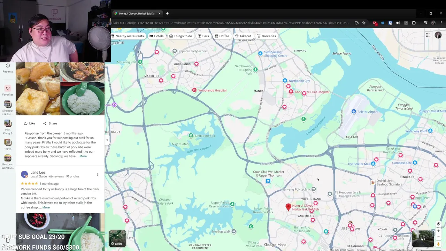The width and height of the screenshot is (446, 251).
Task: Select the Nanyang Polytechnic marker
Action: (314, 189)
